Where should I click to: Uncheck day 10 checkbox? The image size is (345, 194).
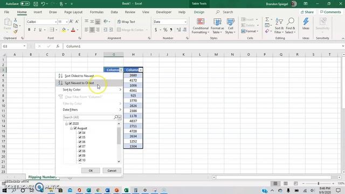tap(80, 160)
